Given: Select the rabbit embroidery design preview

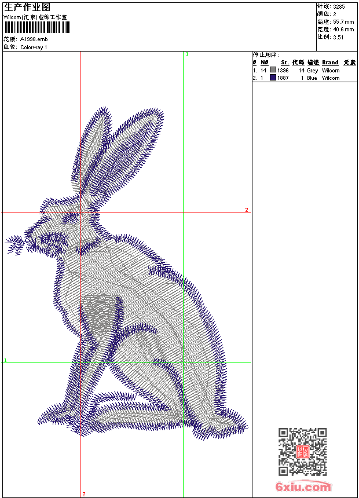Looking at the screenshot, I should coord(127,272).
